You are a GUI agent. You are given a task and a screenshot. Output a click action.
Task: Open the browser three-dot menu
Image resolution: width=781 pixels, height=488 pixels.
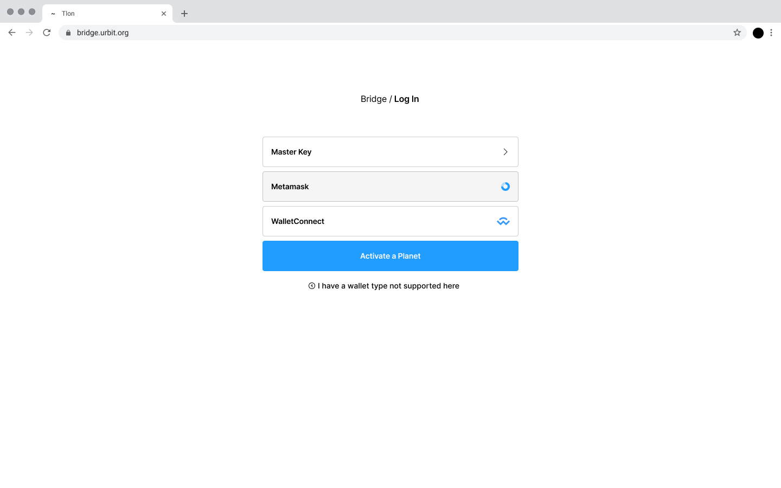[771, 33]
